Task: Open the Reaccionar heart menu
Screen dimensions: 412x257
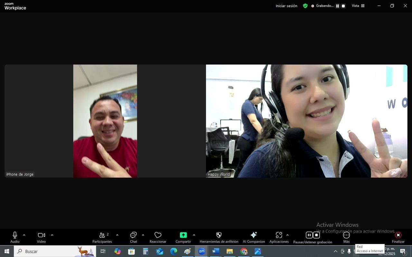Action: [x=158, y=237]
